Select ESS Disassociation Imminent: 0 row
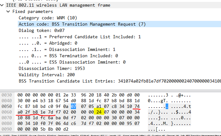The width and height of the screenshot is (221, 136). [x=72, y=62]
